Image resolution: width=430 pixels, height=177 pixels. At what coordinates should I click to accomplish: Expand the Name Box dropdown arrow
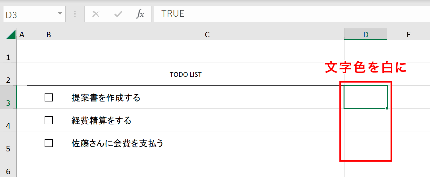tap(60, 14)
